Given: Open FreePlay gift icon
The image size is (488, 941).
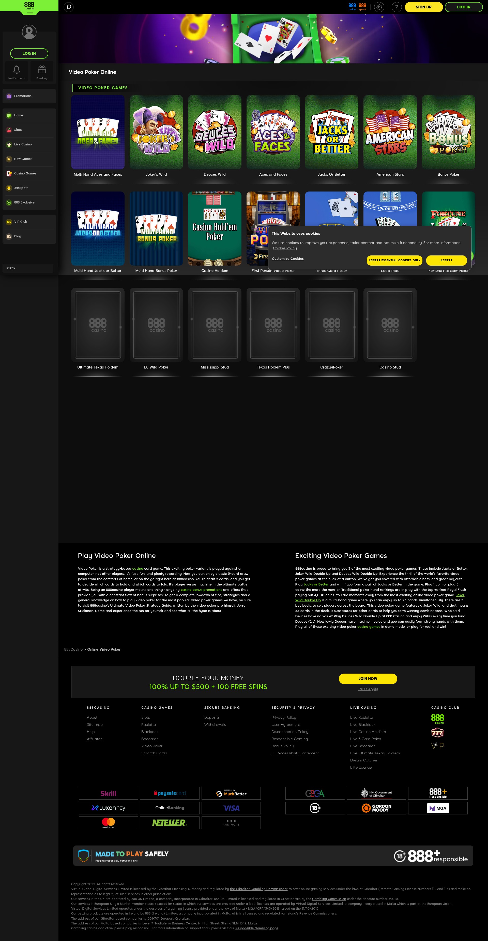Looking at the screenshot, I should pos(42,72).
